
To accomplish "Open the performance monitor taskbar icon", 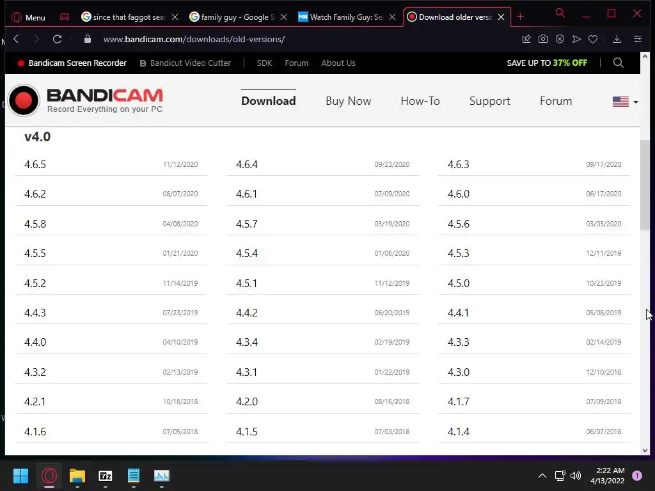I will [162, 476].
